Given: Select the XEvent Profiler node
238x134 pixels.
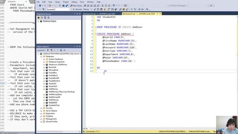Looking at the screenshot, I should (52, 122).
